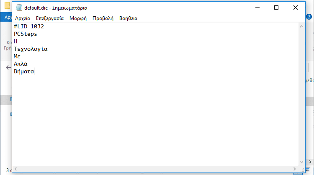Viewport: 314px width, 175px height.
Task: Click the line containing 'Η'
Action: (15, 41)
